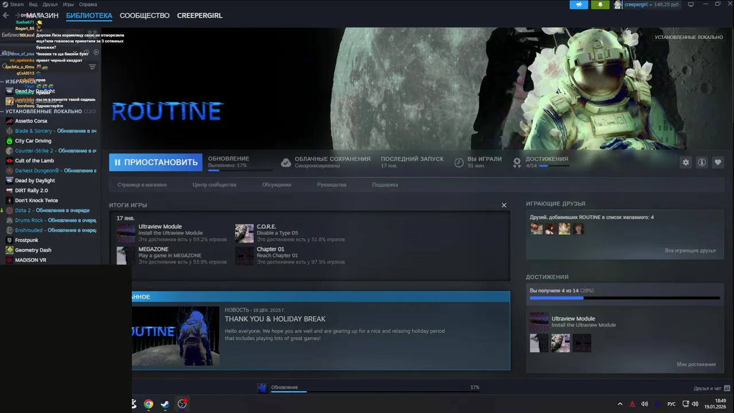Image resolution: width=734 pixels, height=413 pixels.
Task: Click the achievements progress bar, 4 из 14
Action: tap(624, 298)
